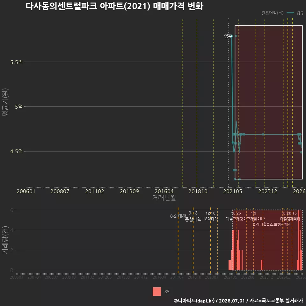Click 202001 on the volume chart x-axis
Viewport: 306px width, 306px height.
pos(212,277)
